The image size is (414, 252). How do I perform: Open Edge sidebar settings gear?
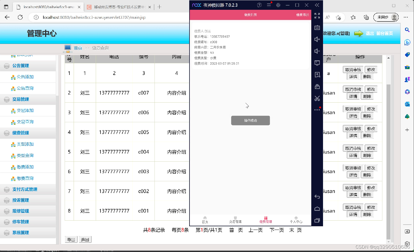(x=407, y=244)
